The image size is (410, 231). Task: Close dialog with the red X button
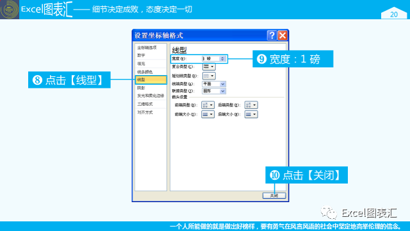(x=283, y=35)
